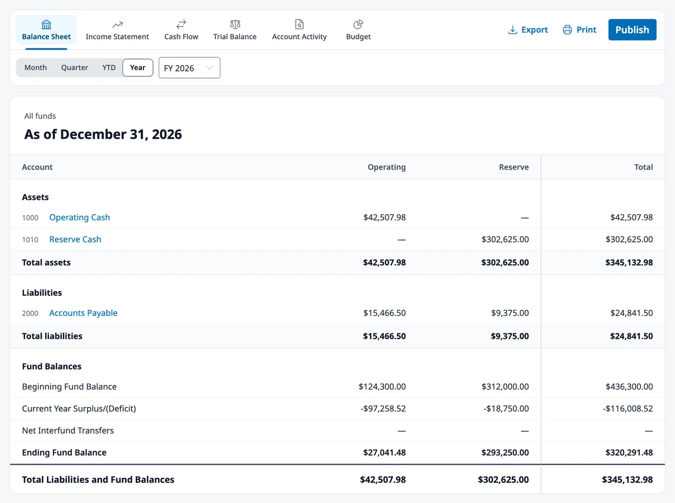Click the Operating column header
The image size is (675, 503).
tap(386, 167)
